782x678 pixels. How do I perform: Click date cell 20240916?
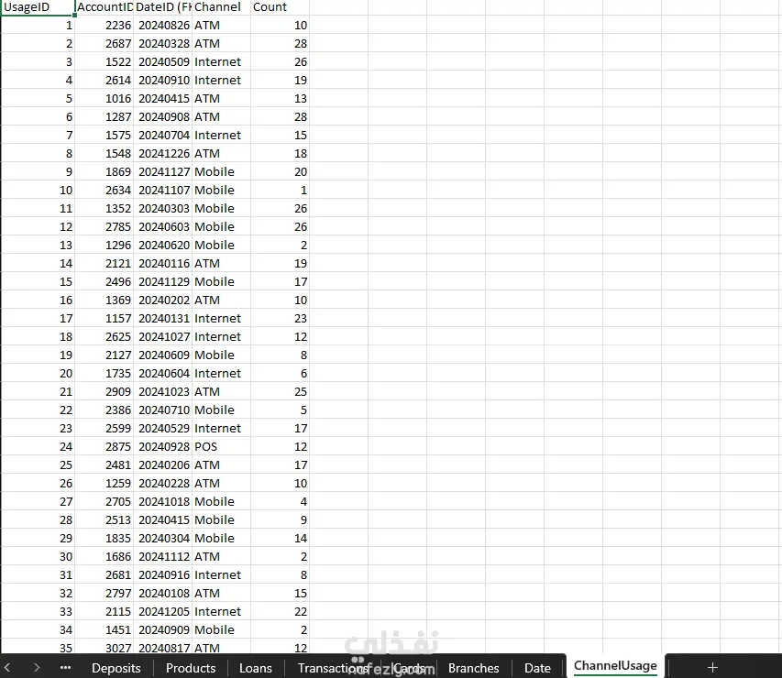click(162, 574)
